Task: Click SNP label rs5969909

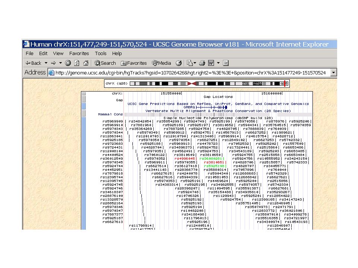Action: (x=113, y=121)
